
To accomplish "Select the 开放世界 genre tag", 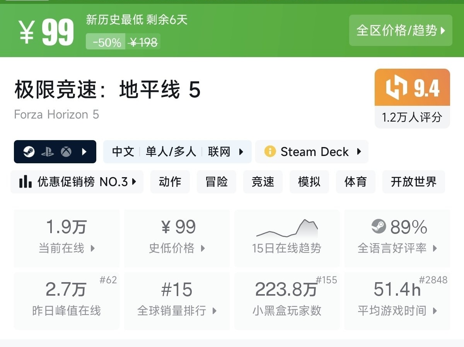I will (x=413, y=182).
